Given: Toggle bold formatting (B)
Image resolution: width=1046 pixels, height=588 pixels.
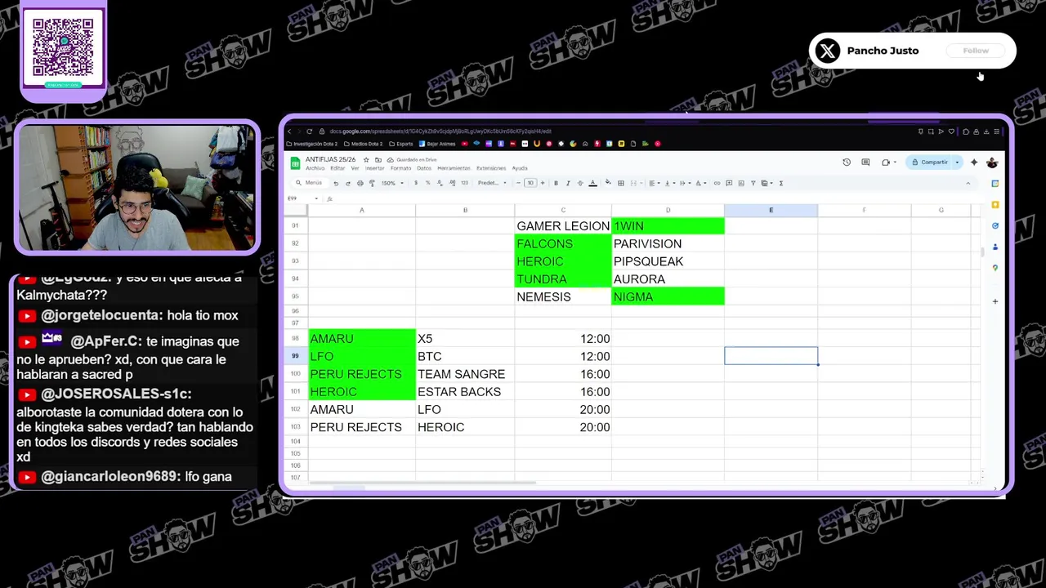Looking at the screenshot, I should click(x=556, y=183).
